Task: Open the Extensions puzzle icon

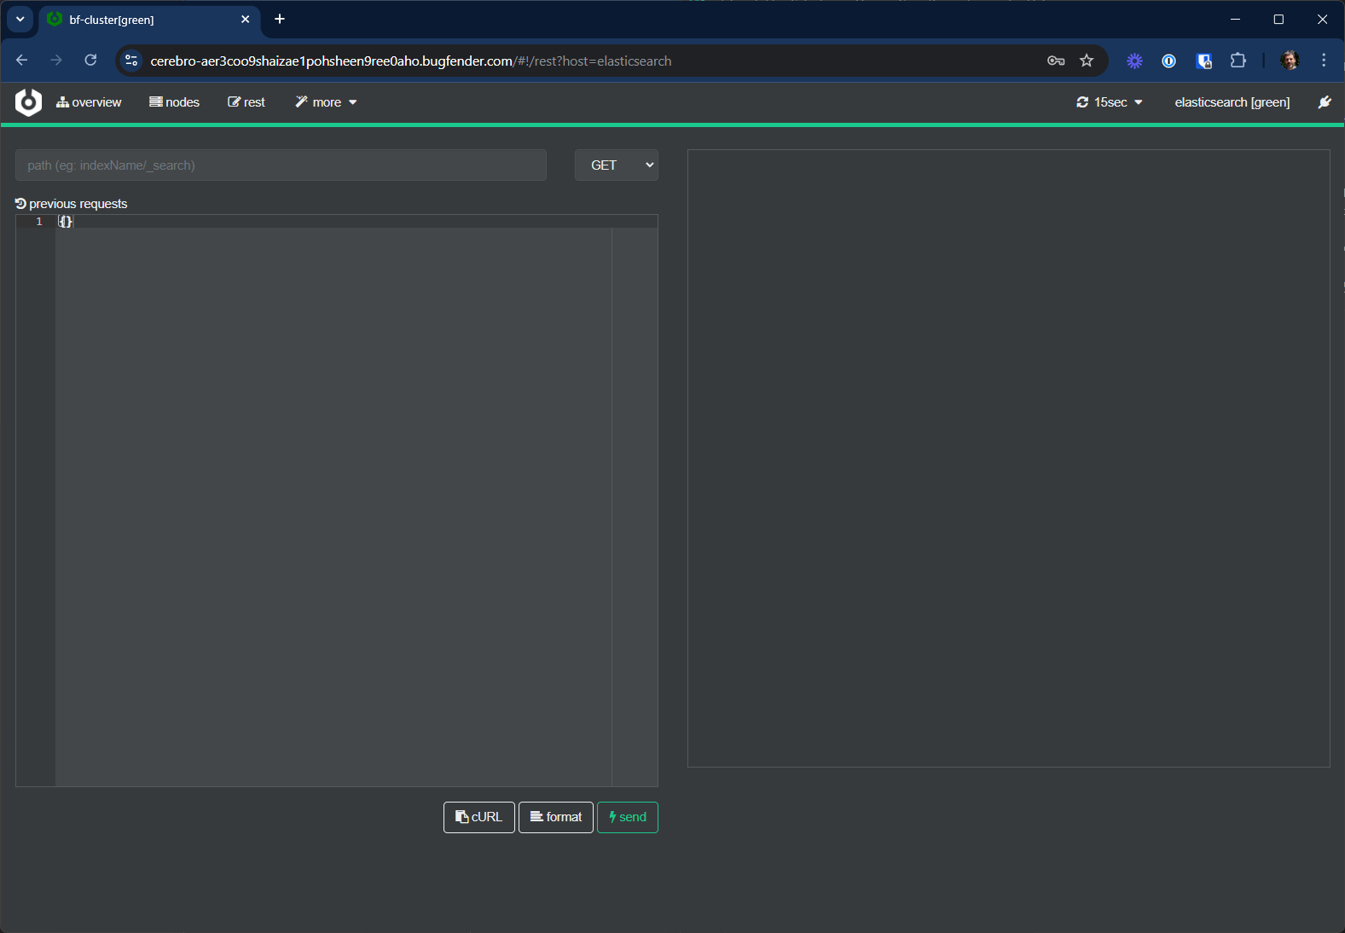Action: [x=1238, y=61]
